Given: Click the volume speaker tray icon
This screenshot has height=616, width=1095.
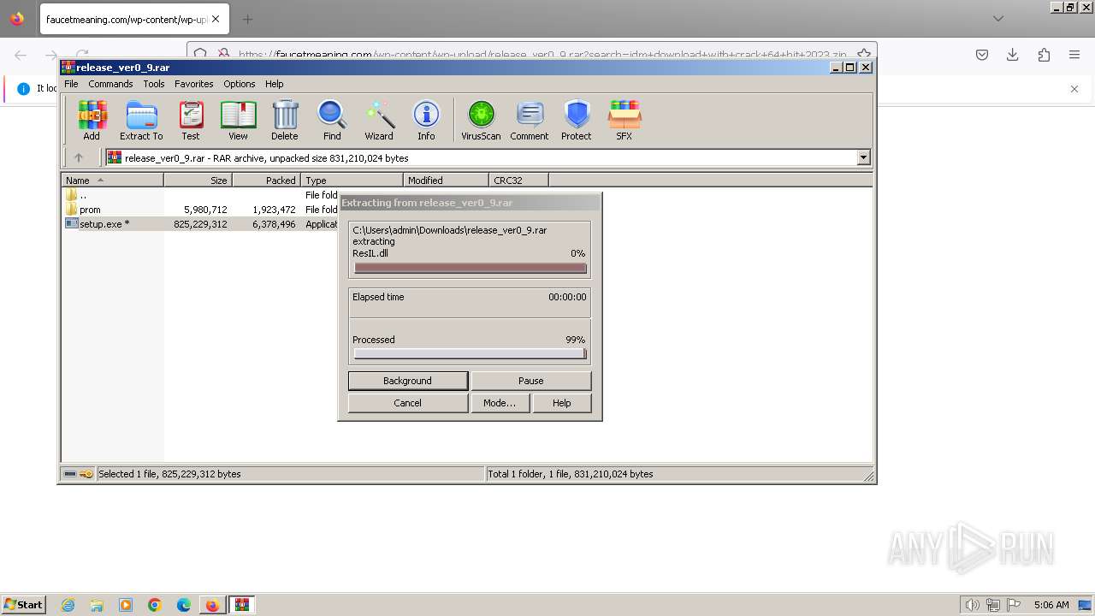Looking at the screenshot, I should (972, 605).
